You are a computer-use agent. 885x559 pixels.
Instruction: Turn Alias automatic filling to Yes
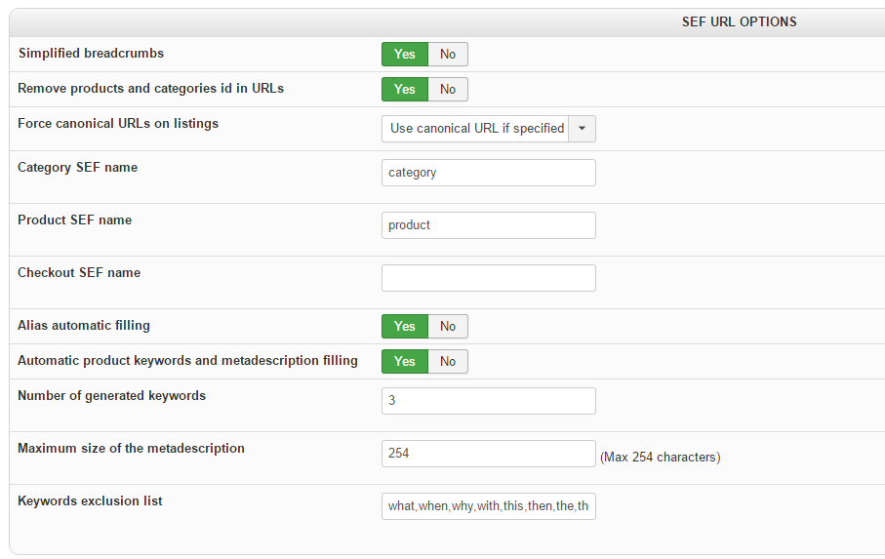[404, 326]
